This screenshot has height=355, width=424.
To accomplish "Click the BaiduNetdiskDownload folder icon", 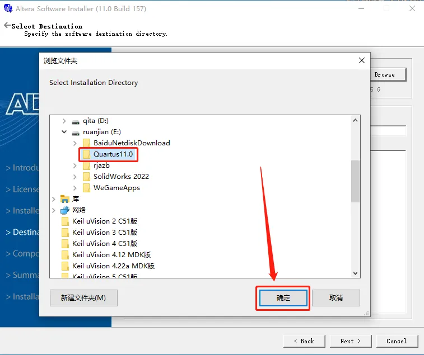I will [x=86, y=143].
